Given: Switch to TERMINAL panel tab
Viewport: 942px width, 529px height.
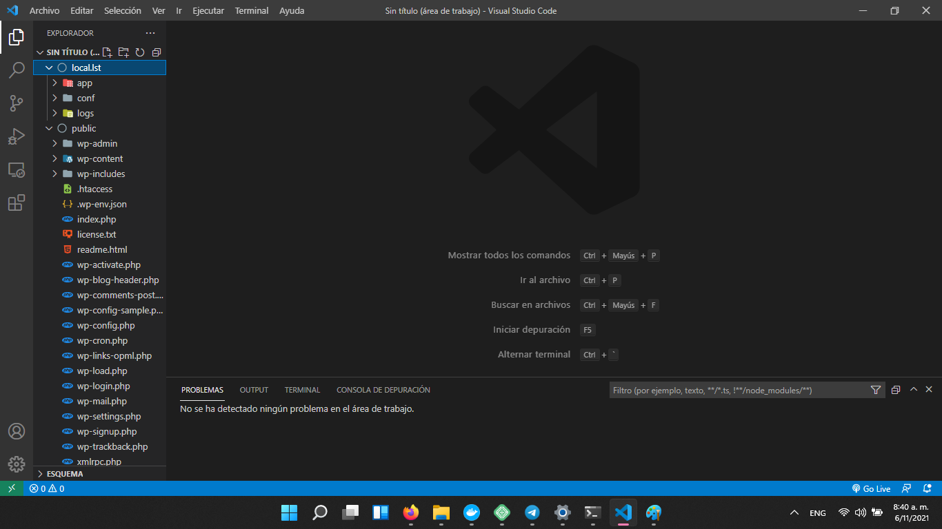Looking at the screenshot, I should point(302,390).
